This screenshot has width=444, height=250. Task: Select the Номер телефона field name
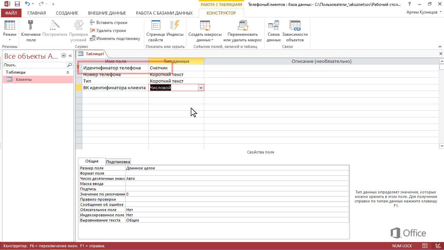click(x=116, y=74)
